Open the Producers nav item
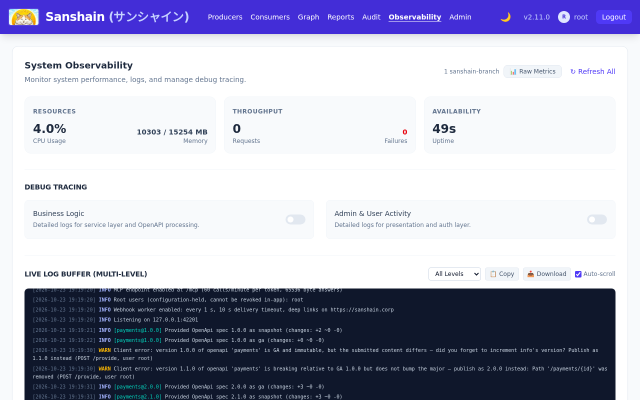Viewport: 640px width, 400px height. coord(225,17)
